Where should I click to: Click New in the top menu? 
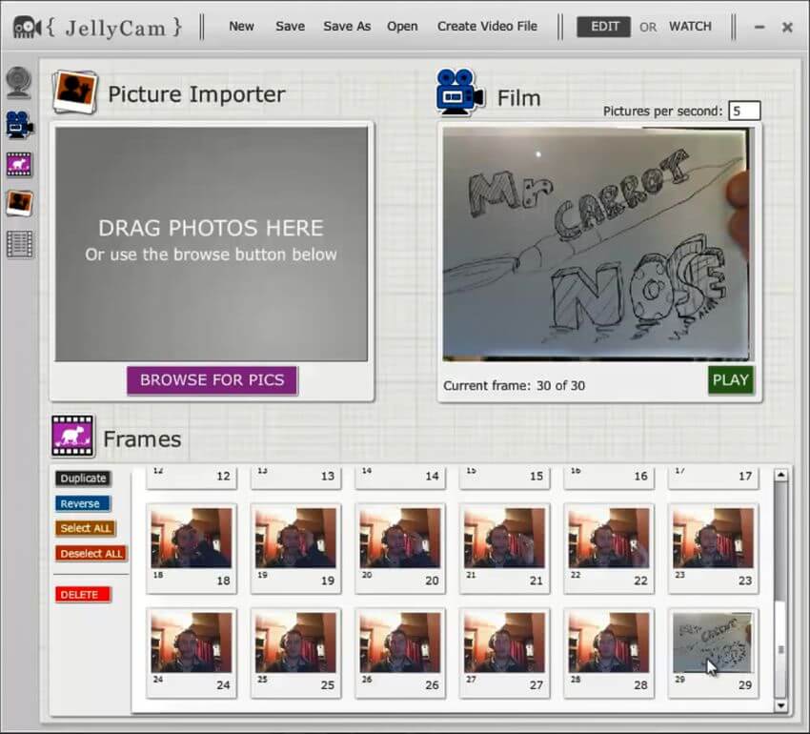pos(241,27)
